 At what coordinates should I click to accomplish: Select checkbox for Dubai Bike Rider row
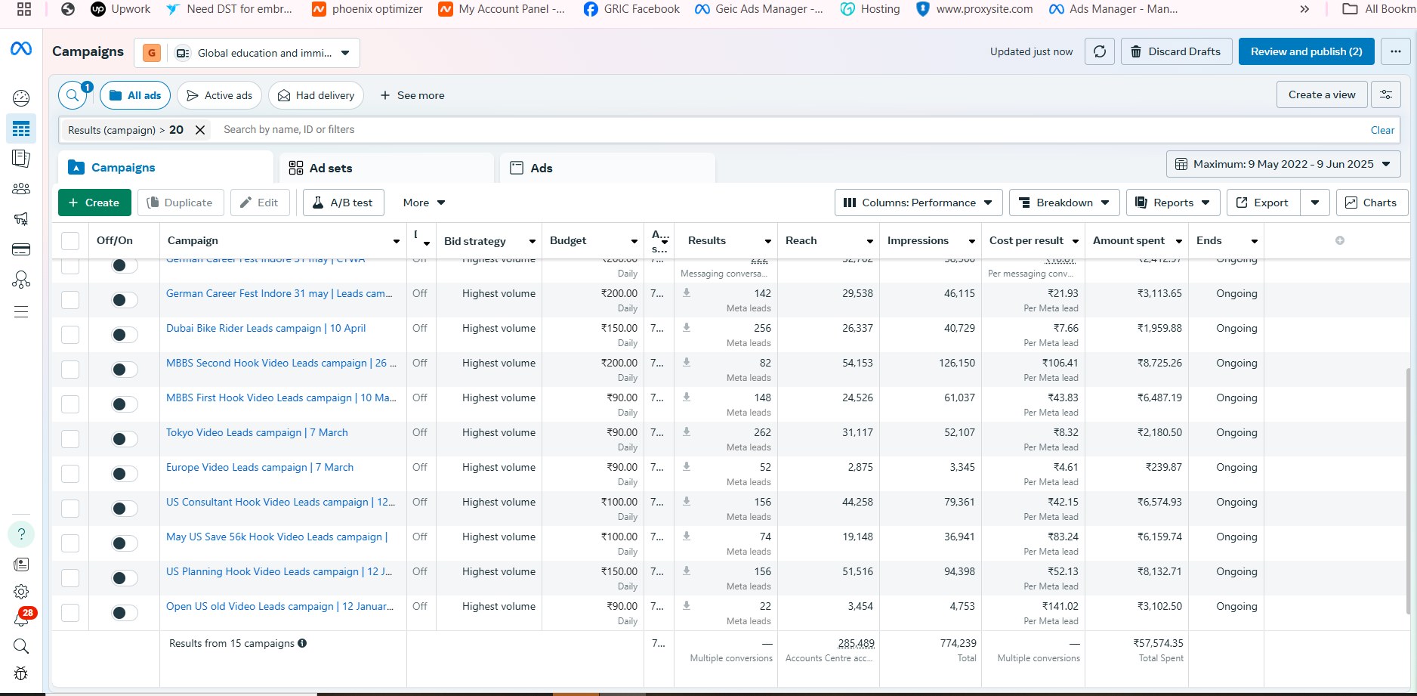[x=70, y=335]
